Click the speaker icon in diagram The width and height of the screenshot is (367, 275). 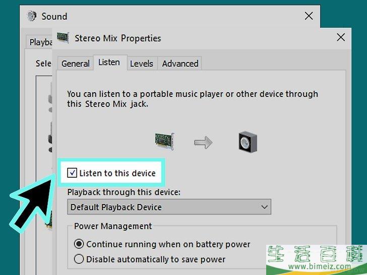[x=248, y=142]
